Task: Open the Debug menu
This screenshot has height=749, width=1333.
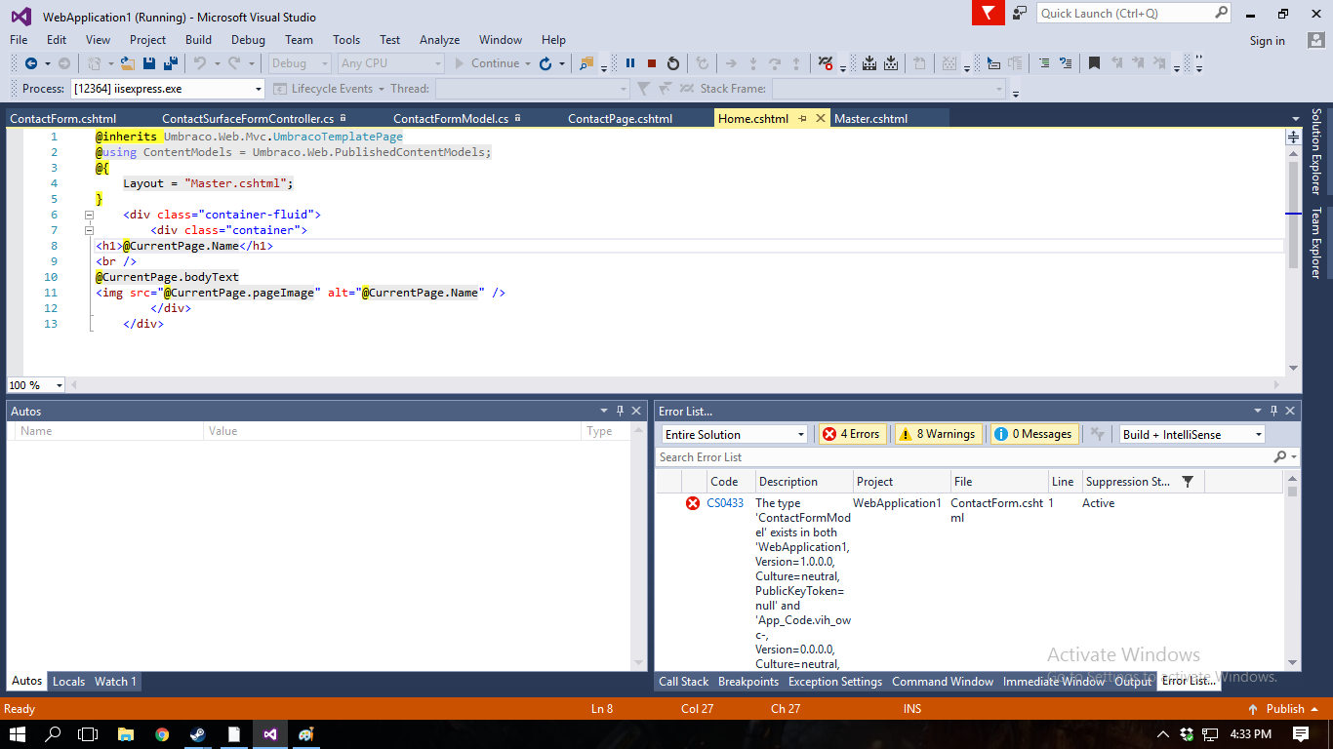Action: (248, 40)
